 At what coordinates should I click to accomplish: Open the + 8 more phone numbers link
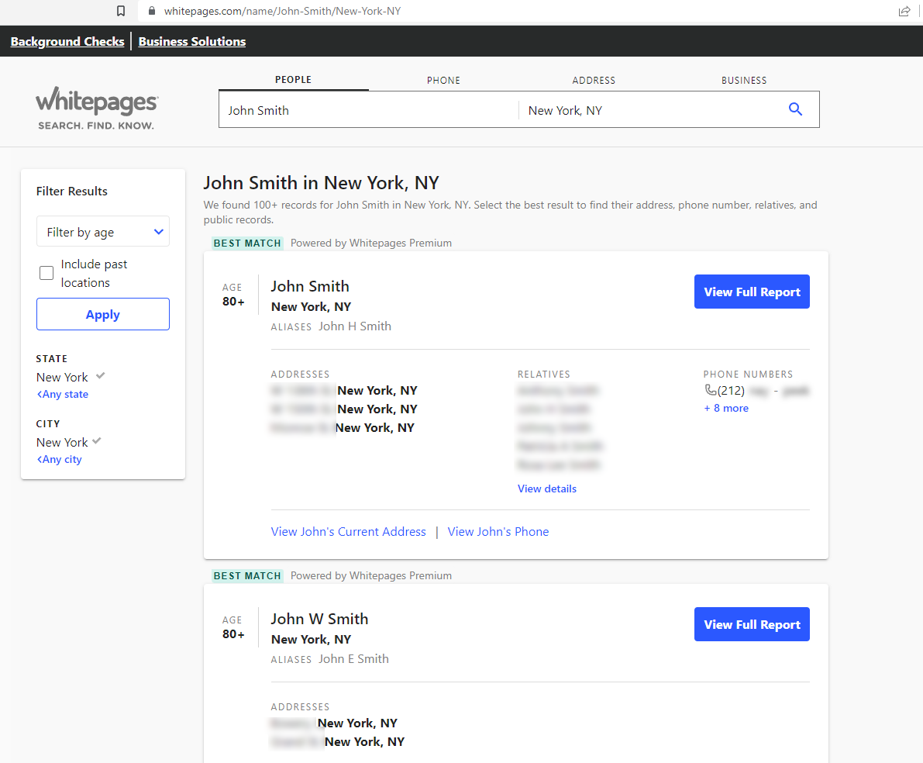[726, 408]
